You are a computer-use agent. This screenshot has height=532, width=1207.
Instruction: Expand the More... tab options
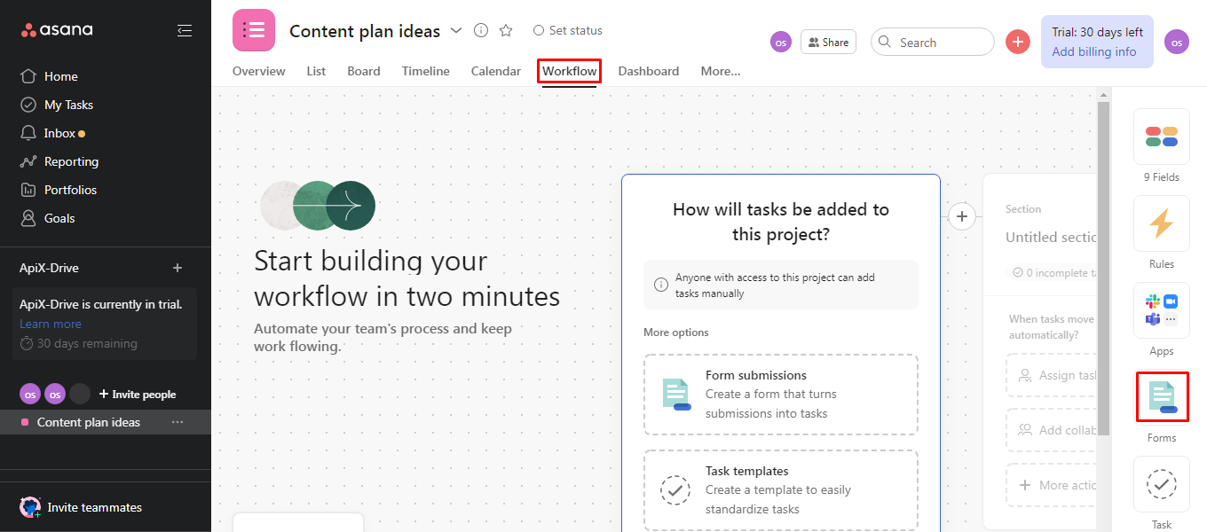coord(720,71)
